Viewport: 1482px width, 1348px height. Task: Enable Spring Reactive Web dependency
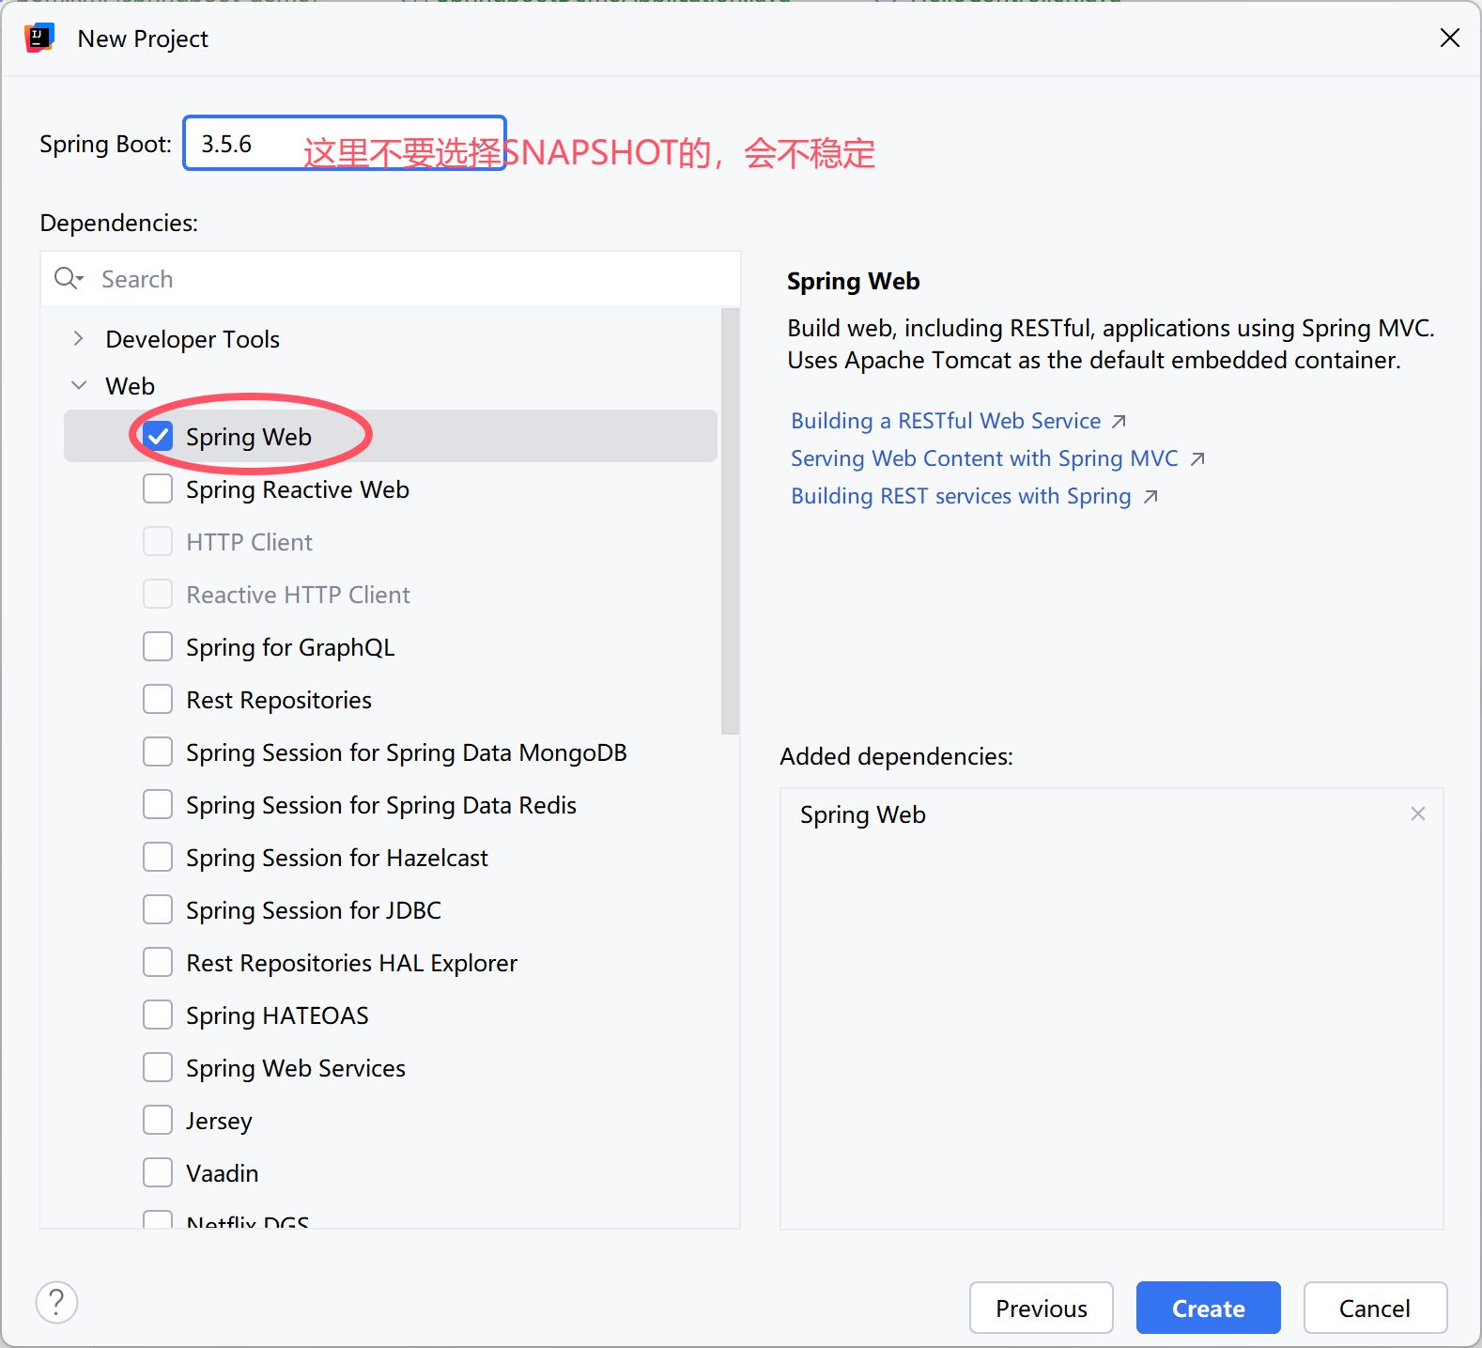pyautogui.click(x=158, y=488)
